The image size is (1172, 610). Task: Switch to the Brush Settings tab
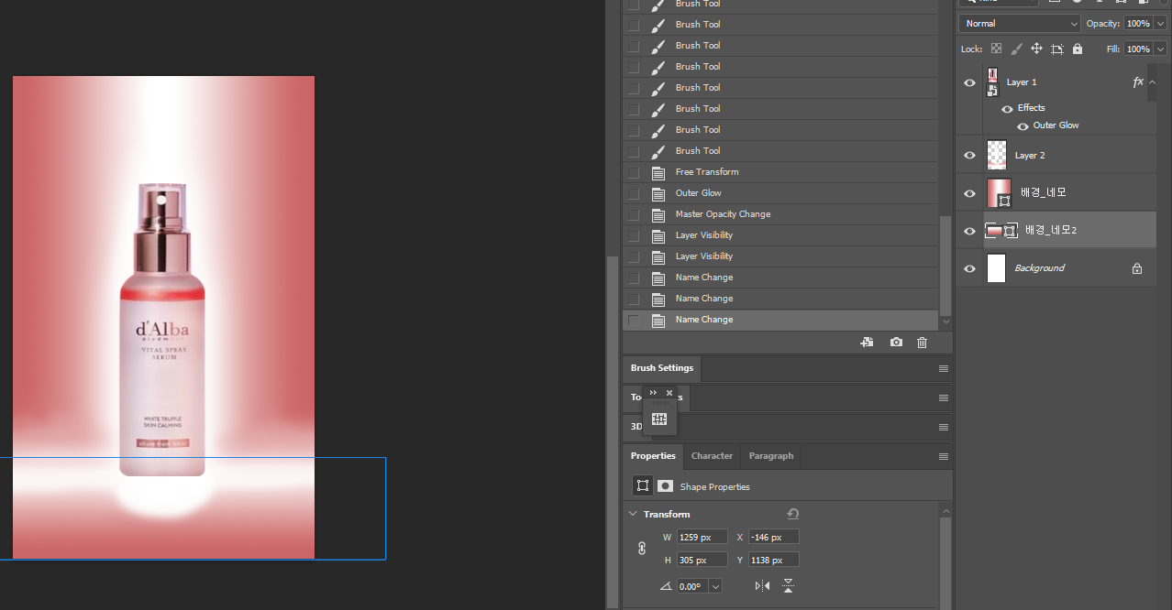pyautogui.click(x=662, y=368)
